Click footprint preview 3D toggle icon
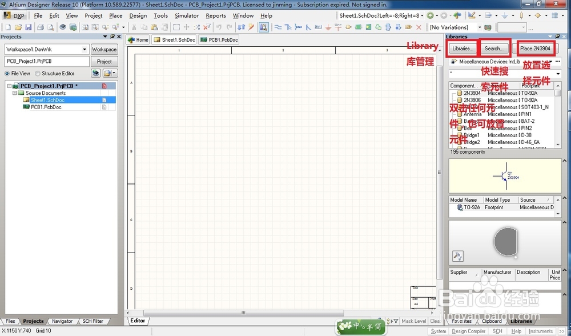Image resolution: width=571 pixels, height=336 pixels. pos(457,256)
